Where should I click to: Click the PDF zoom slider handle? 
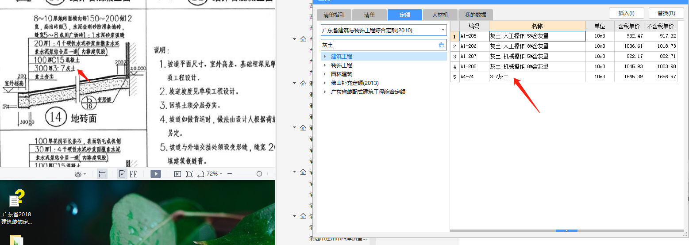pos(259,174)
